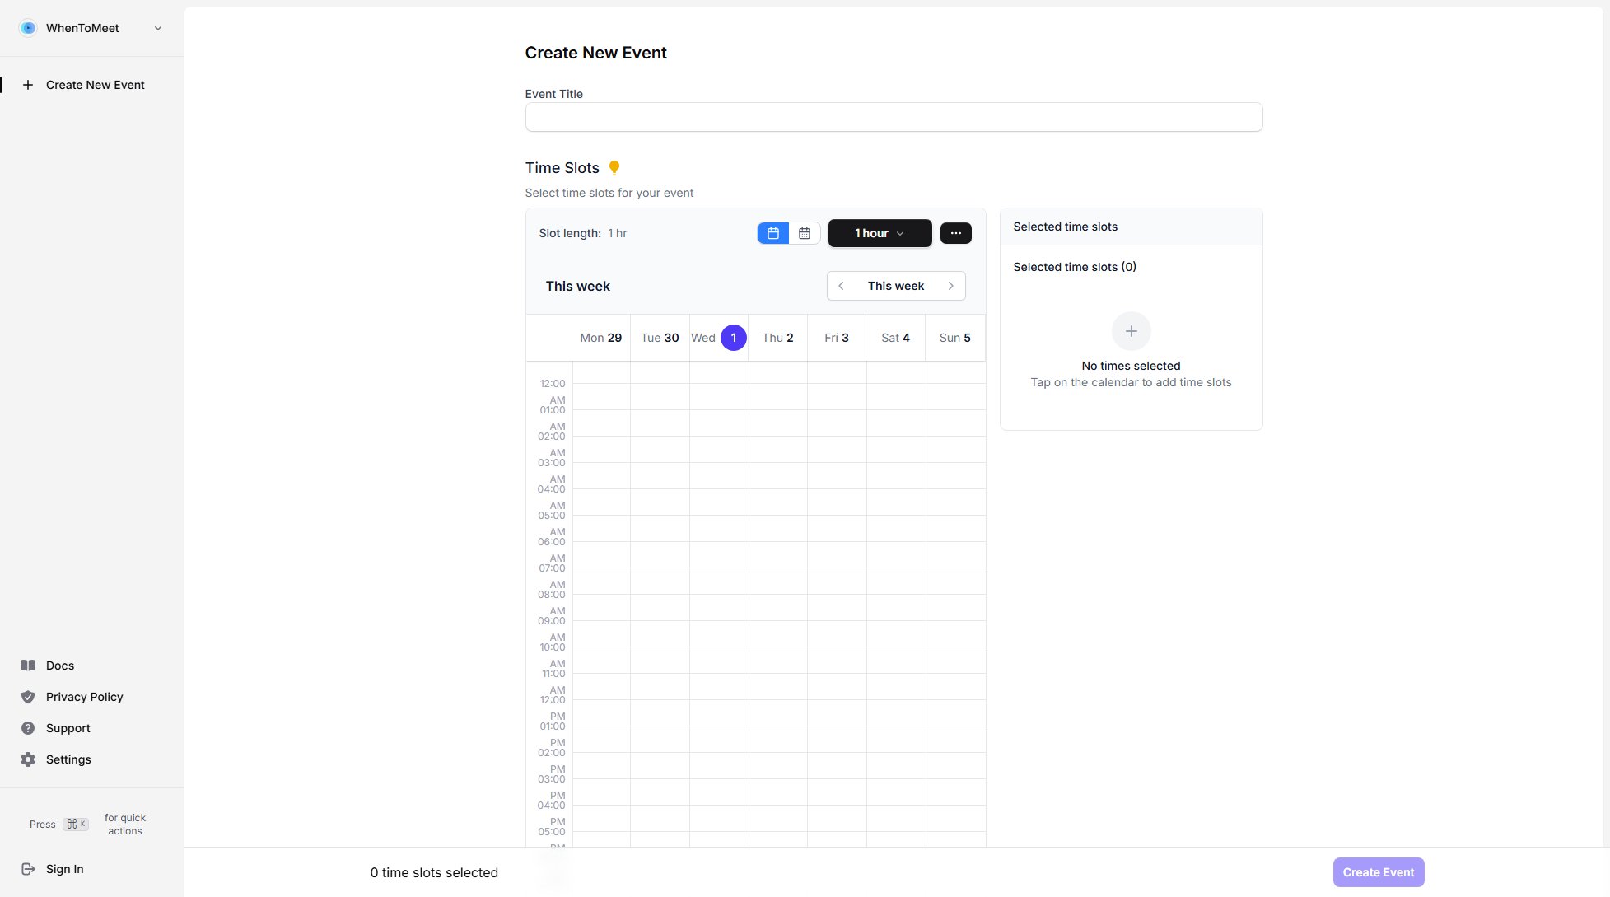Click the This week navigation label button
The width and height of the screenshot is (1610, 897).
tap(895, 286)
